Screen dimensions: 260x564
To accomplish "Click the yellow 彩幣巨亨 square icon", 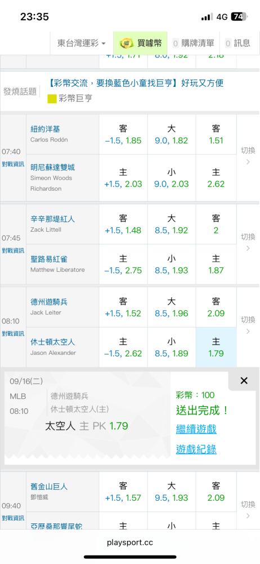I will click(52, 99).
